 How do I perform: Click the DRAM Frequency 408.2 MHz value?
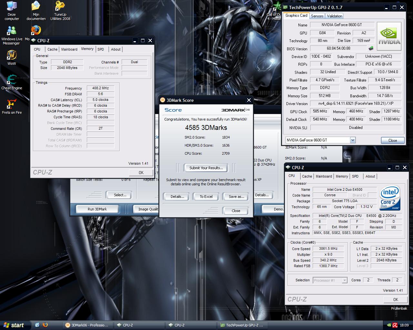pyautogui.click(x=100, y=88)
